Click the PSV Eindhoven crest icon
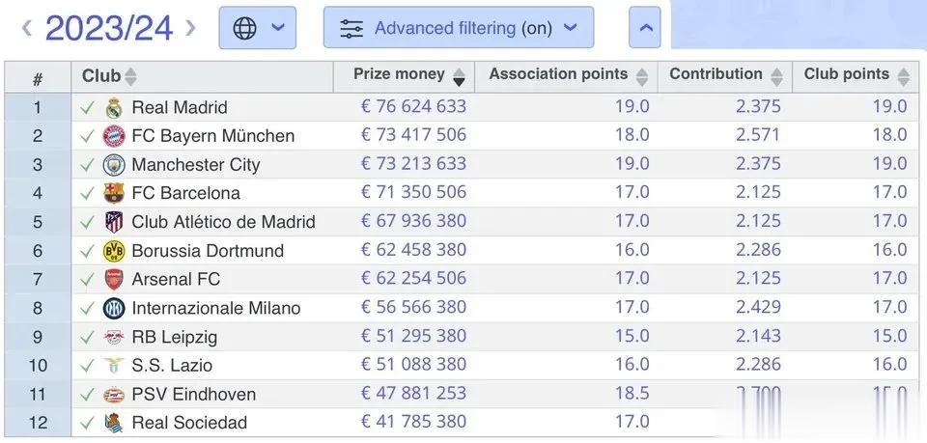 (x=114, y=395)
